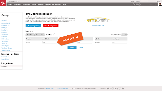
Task: Click the masked System Admin name in the header
Action: 145,1
